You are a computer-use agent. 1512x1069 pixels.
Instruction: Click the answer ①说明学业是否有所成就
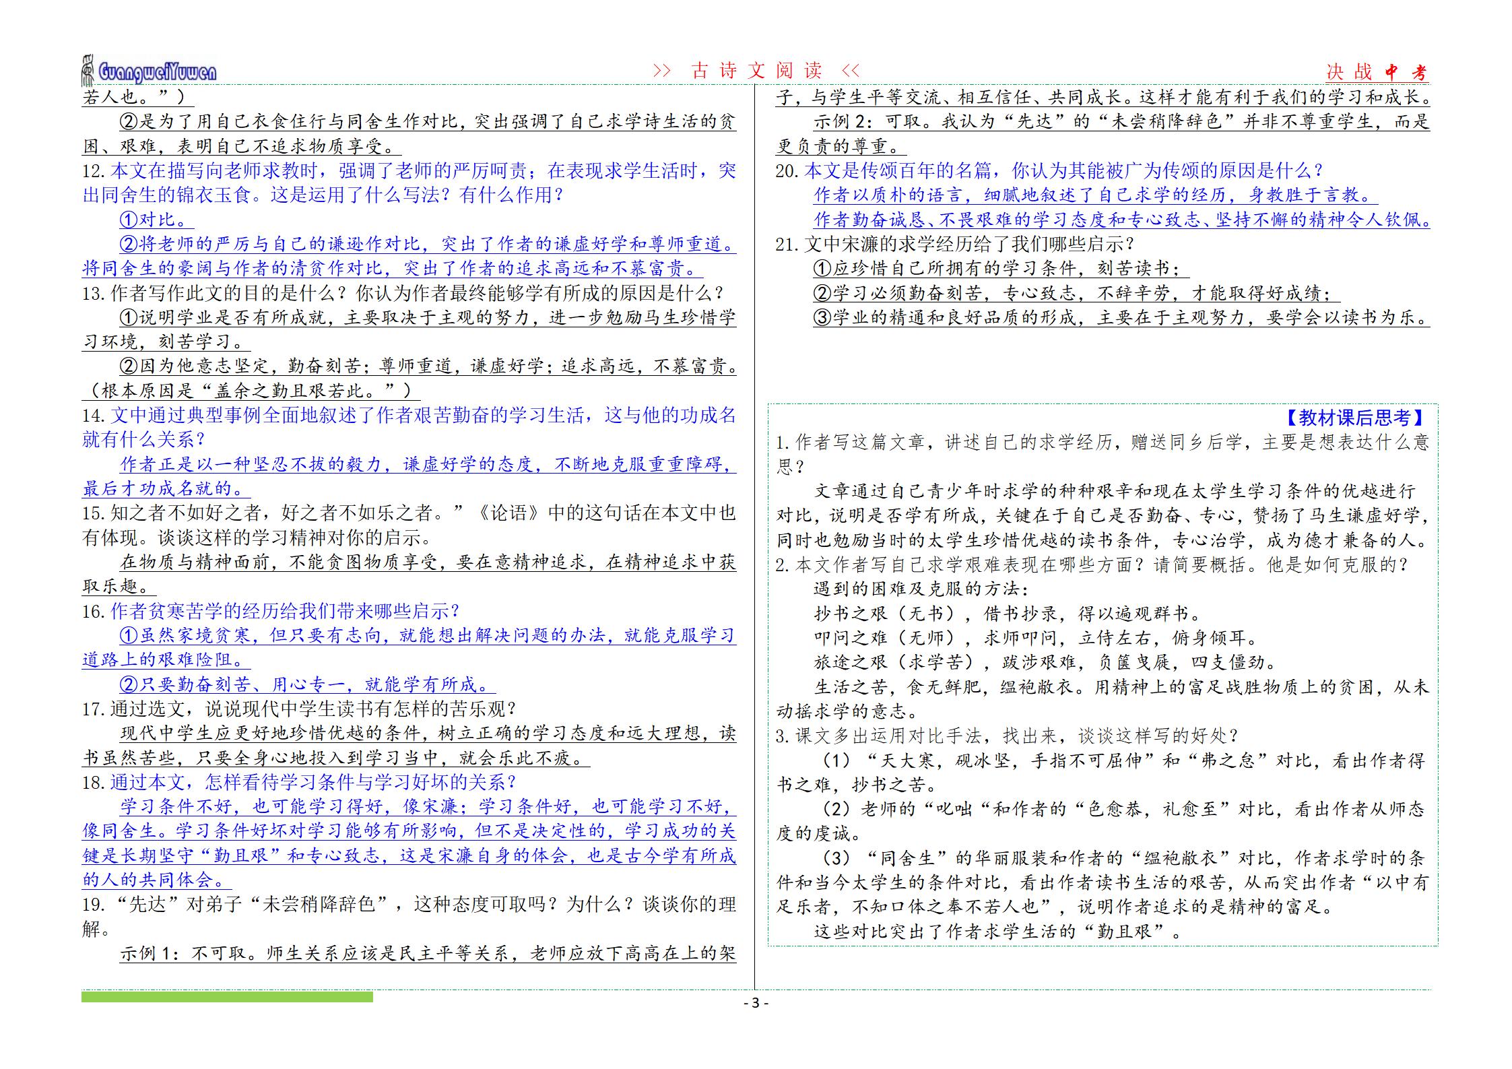[409, 329]
